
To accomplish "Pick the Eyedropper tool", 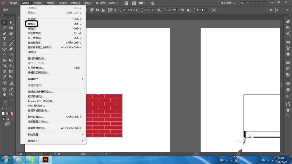I will (4, 77).
